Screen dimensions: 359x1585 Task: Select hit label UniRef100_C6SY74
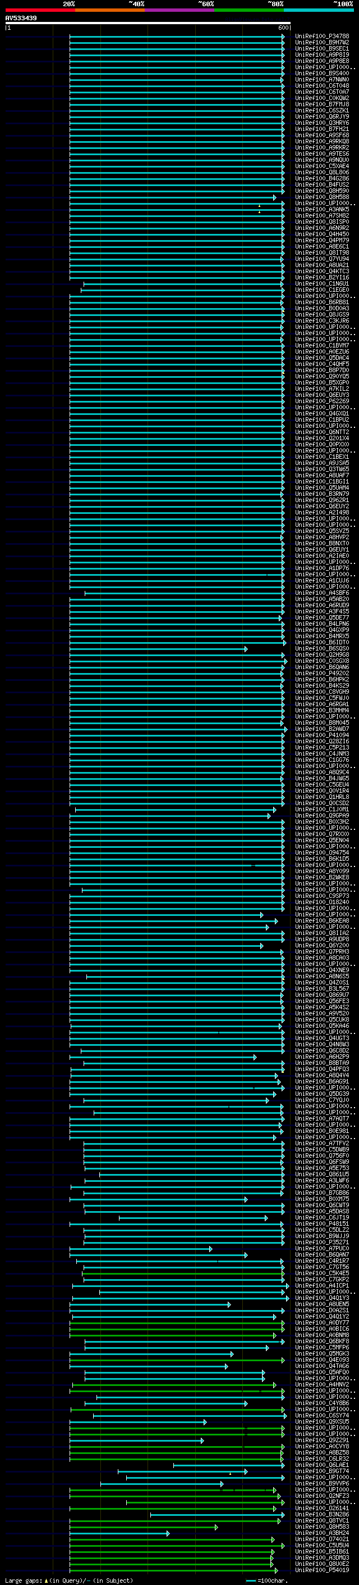[322, 1416]
